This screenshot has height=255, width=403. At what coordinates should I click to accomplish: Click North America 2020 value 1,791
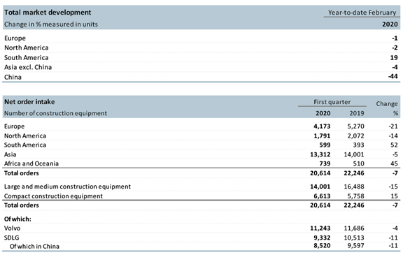pyautogui.click(x=322, y=136)
